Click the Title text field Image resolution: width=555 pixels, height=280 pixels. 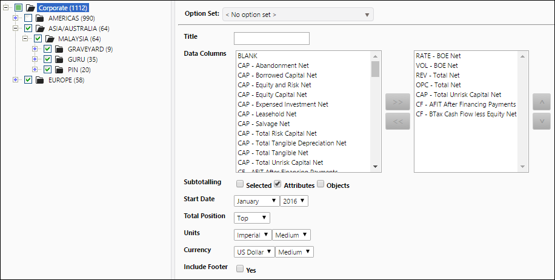tap(271, 38)
